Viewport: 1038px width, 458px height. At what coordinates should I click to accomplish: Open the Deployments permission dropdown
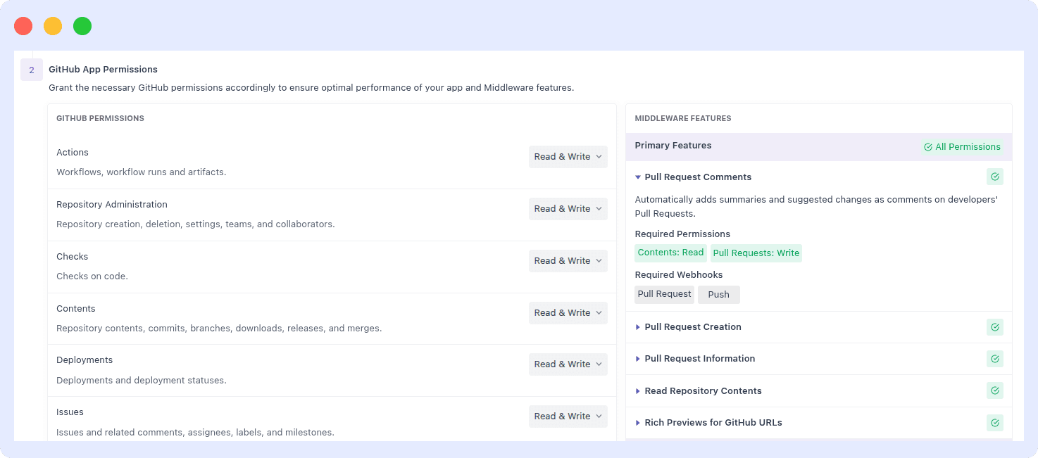(568, 364)
